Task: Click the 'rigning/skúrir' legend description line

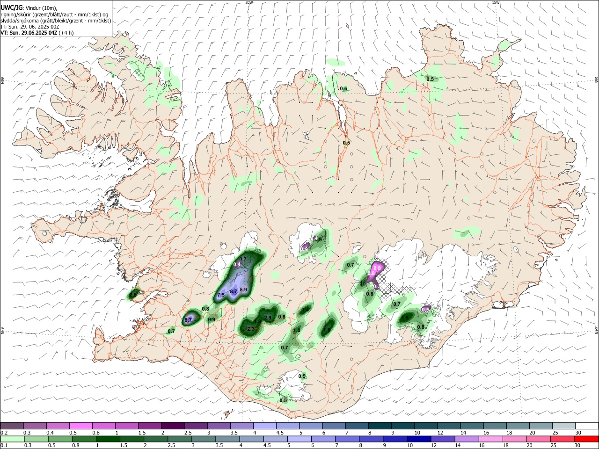Action: point(54,14)
